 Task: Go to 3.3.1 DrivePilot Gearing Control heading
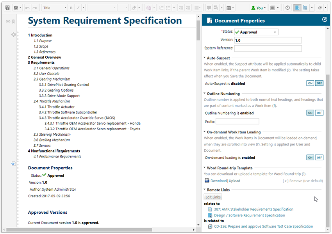(x=64, y=85)
